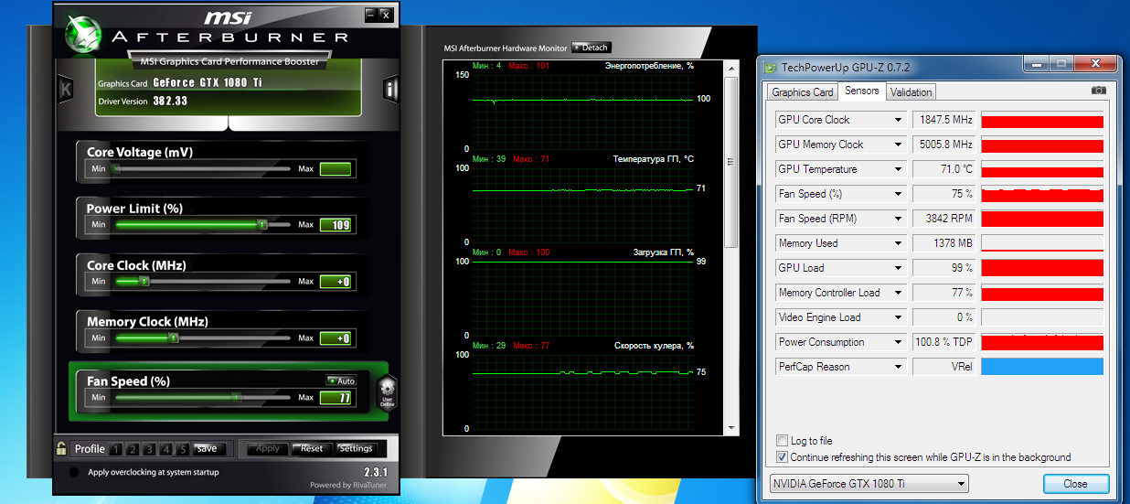
Task: Click the GPU Temperature value 71.0 °C
Action: tap(944, 169)
